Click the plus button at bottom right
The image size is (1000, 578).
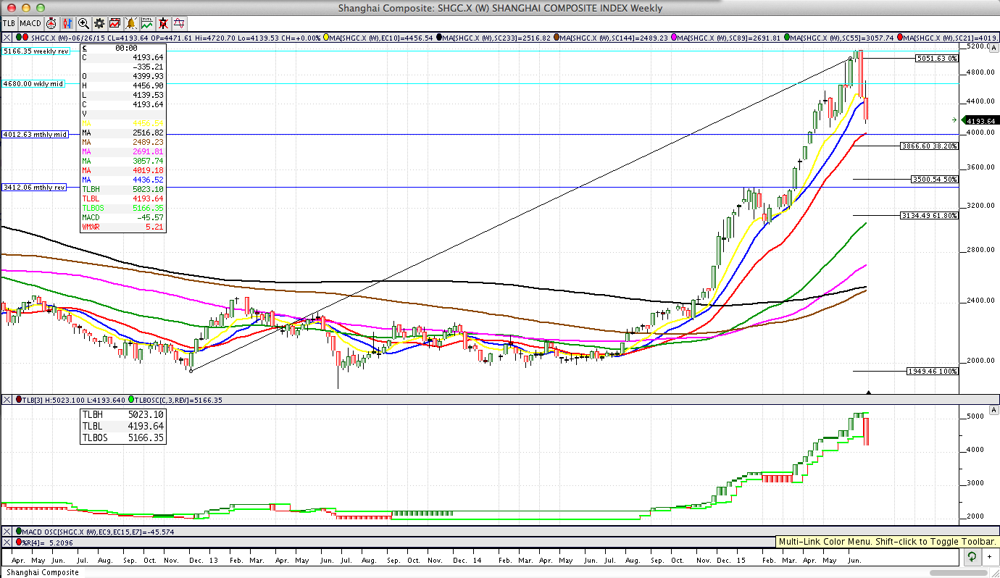point(989,557)
